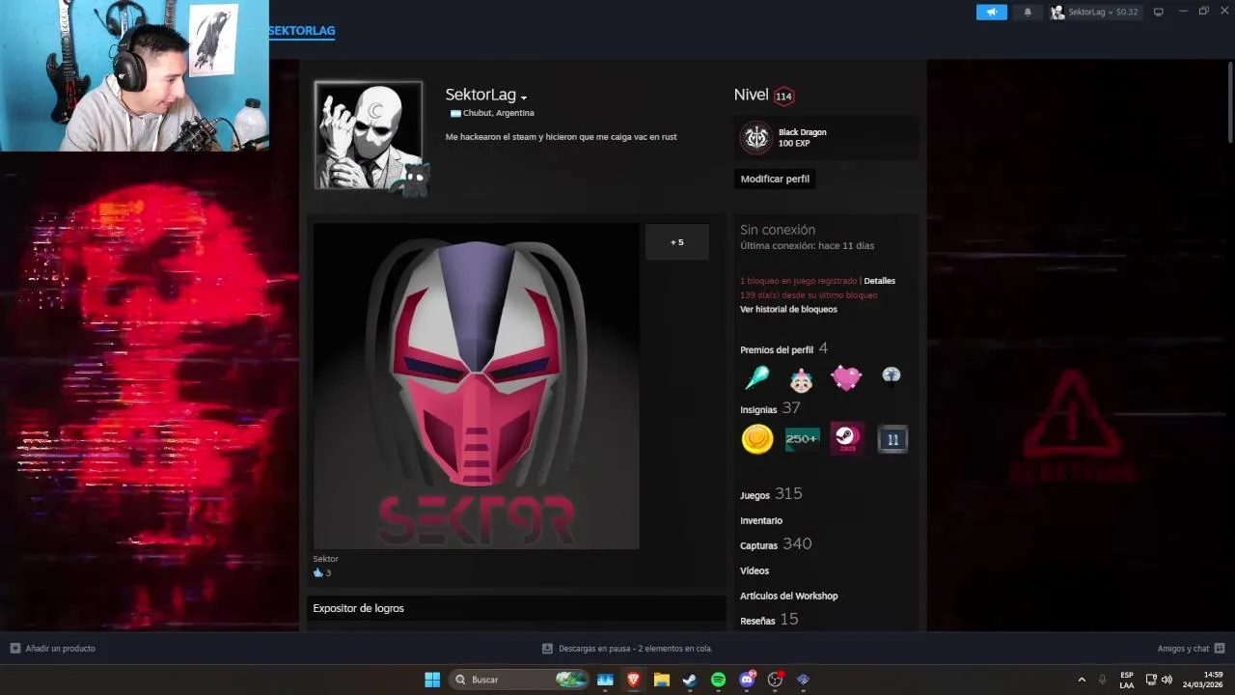Viewport: 1235px width, 695px height.
Task: Open Steam from the taskbar
Action: coord(690,680)
